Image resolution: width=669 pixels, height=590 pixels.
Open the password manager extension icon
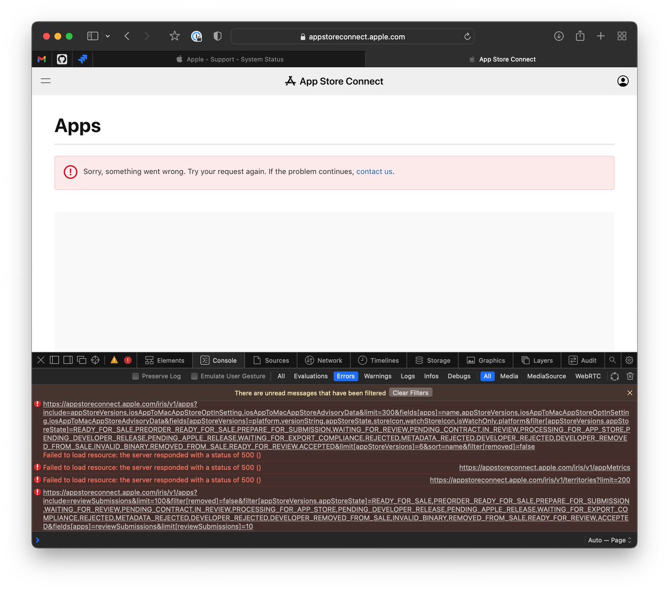196,36
